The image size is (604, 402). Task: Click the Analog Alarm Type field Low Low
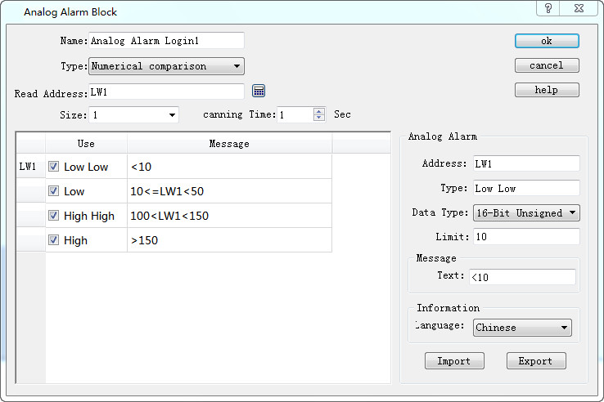coord(526,188)
